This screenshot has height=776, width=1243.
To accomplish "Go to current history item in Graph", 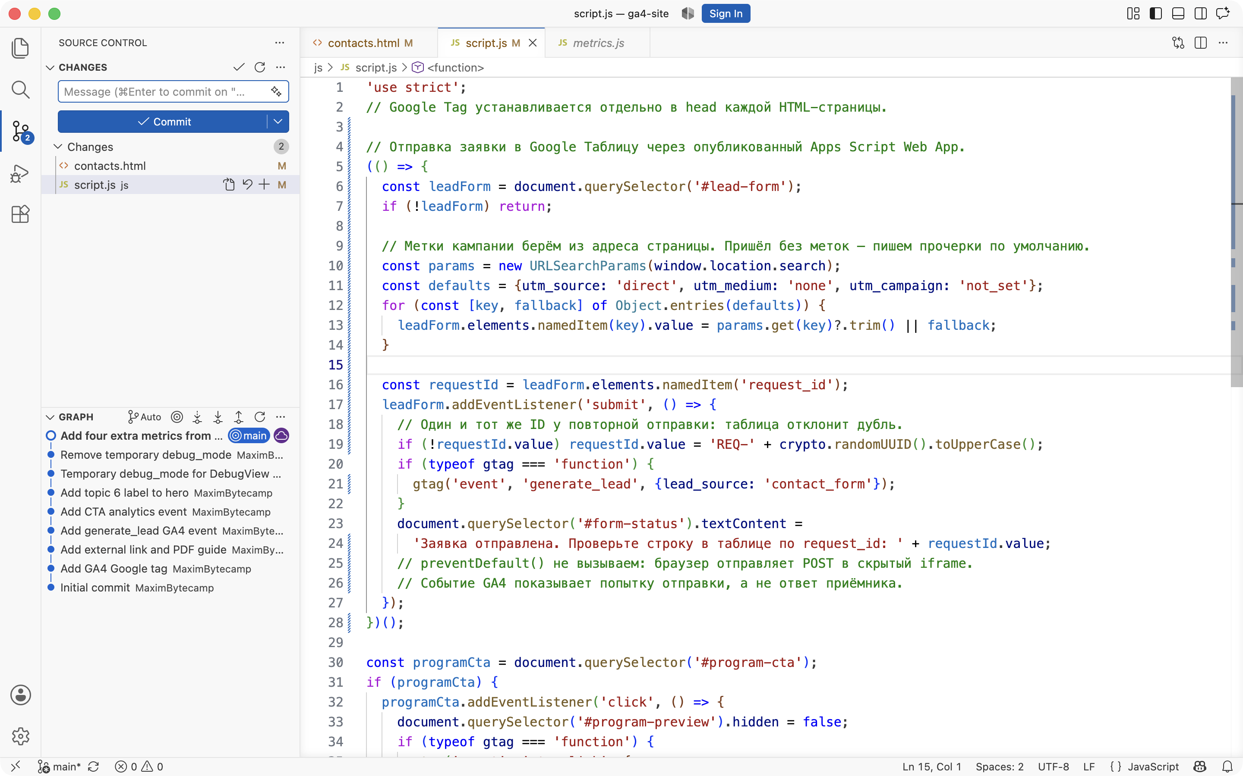I will [177, 417].
